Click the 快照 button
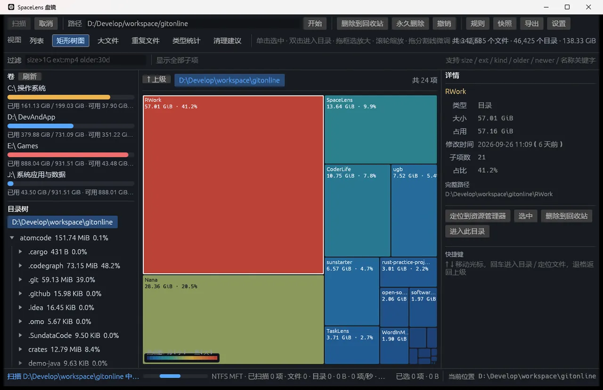This screenshot has height=390, width=603. pos(505,24)
